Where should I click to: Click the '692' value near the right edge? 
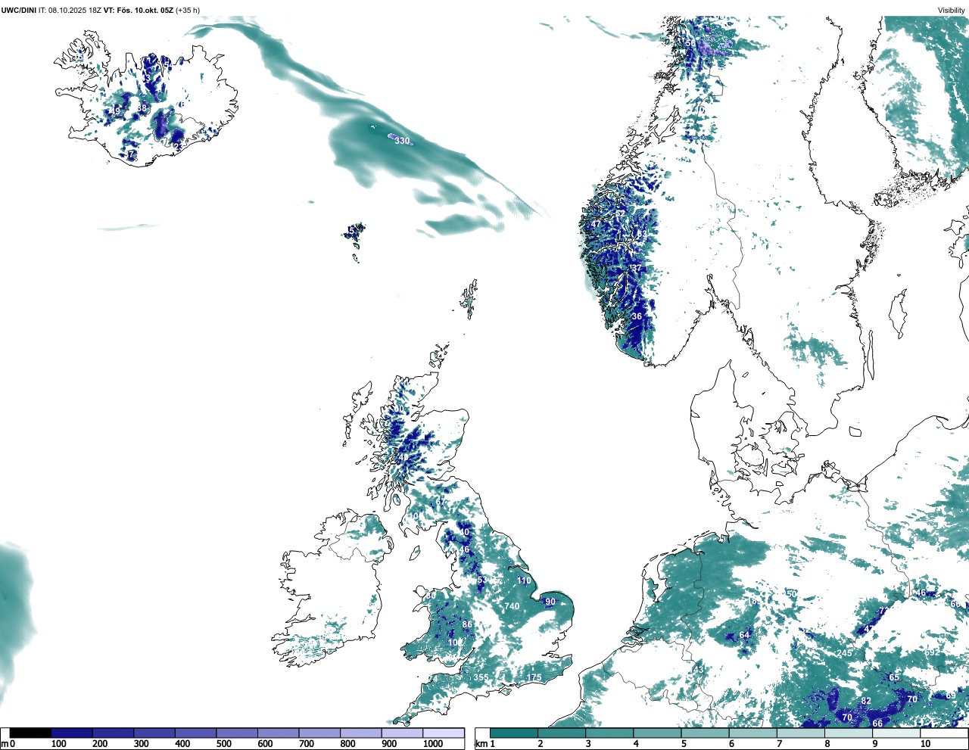click(x=931, y=652)
